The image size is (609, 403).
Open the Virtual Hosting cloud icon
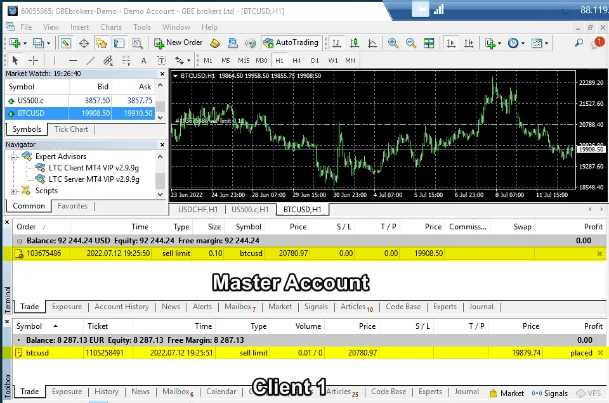click(233, 43)
